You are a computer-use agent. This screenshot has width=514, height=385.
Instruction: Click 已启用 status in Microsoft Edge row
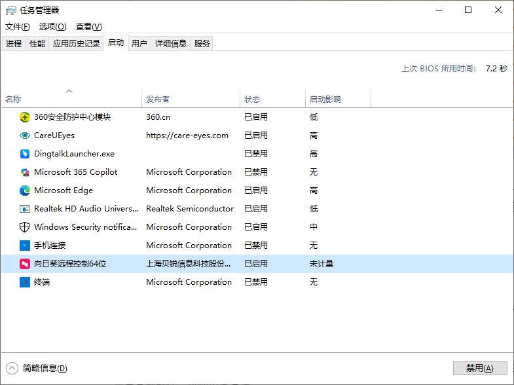pyautogui.click(x=256, y=191)
